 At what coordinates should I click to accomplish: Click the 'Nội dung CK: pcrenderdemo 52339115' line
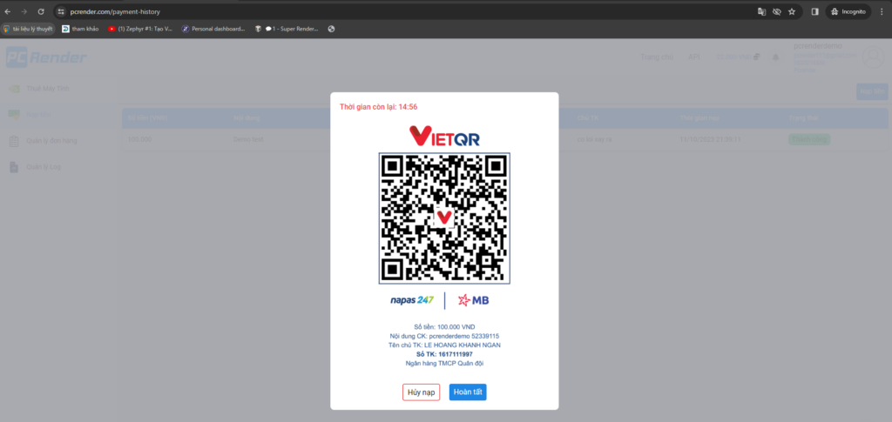coord(444,336)
